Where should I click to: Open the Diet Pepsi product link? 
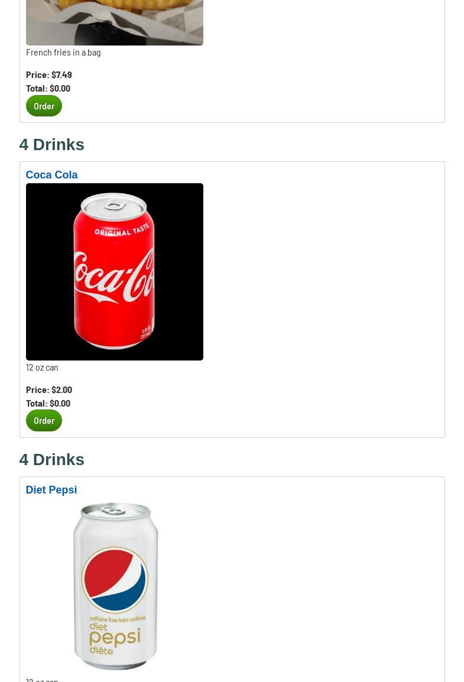coord(51,490)
